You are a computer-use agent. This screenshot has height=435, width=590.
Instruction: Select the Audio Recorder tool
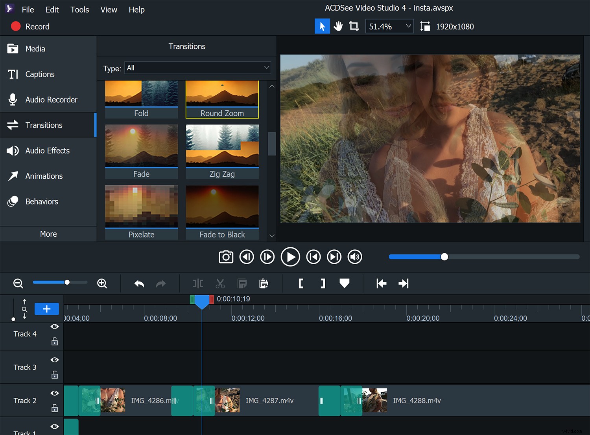pyautogui.click(x=51, y=99)
